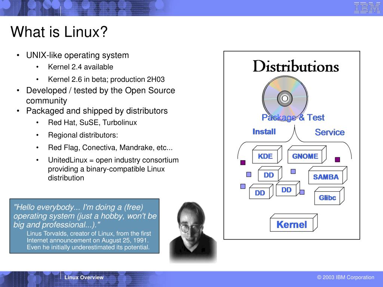Click 'Kernel 2.6 in beta; production 2H03'
The image size is (383, 287).
pos(106,79)
